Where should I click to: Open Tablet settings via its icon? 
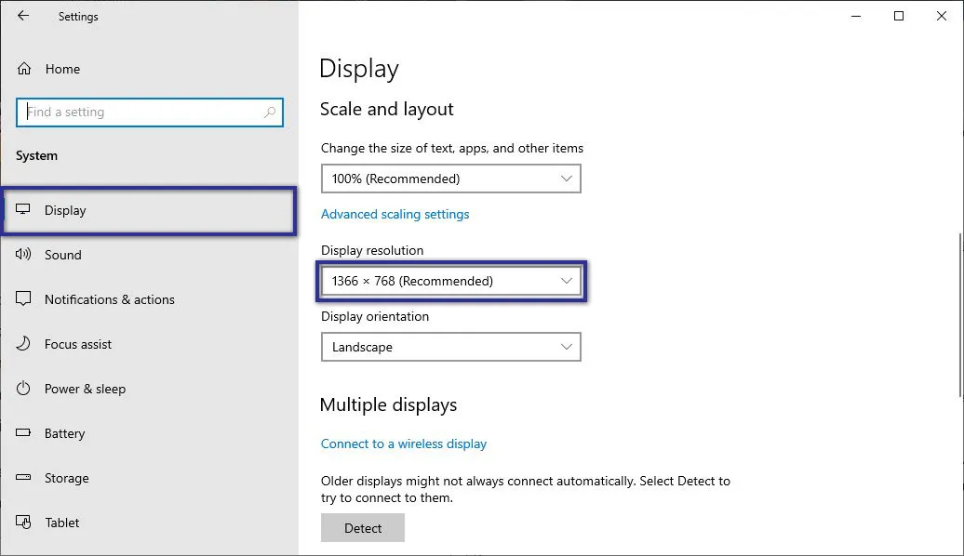[21, 523]
